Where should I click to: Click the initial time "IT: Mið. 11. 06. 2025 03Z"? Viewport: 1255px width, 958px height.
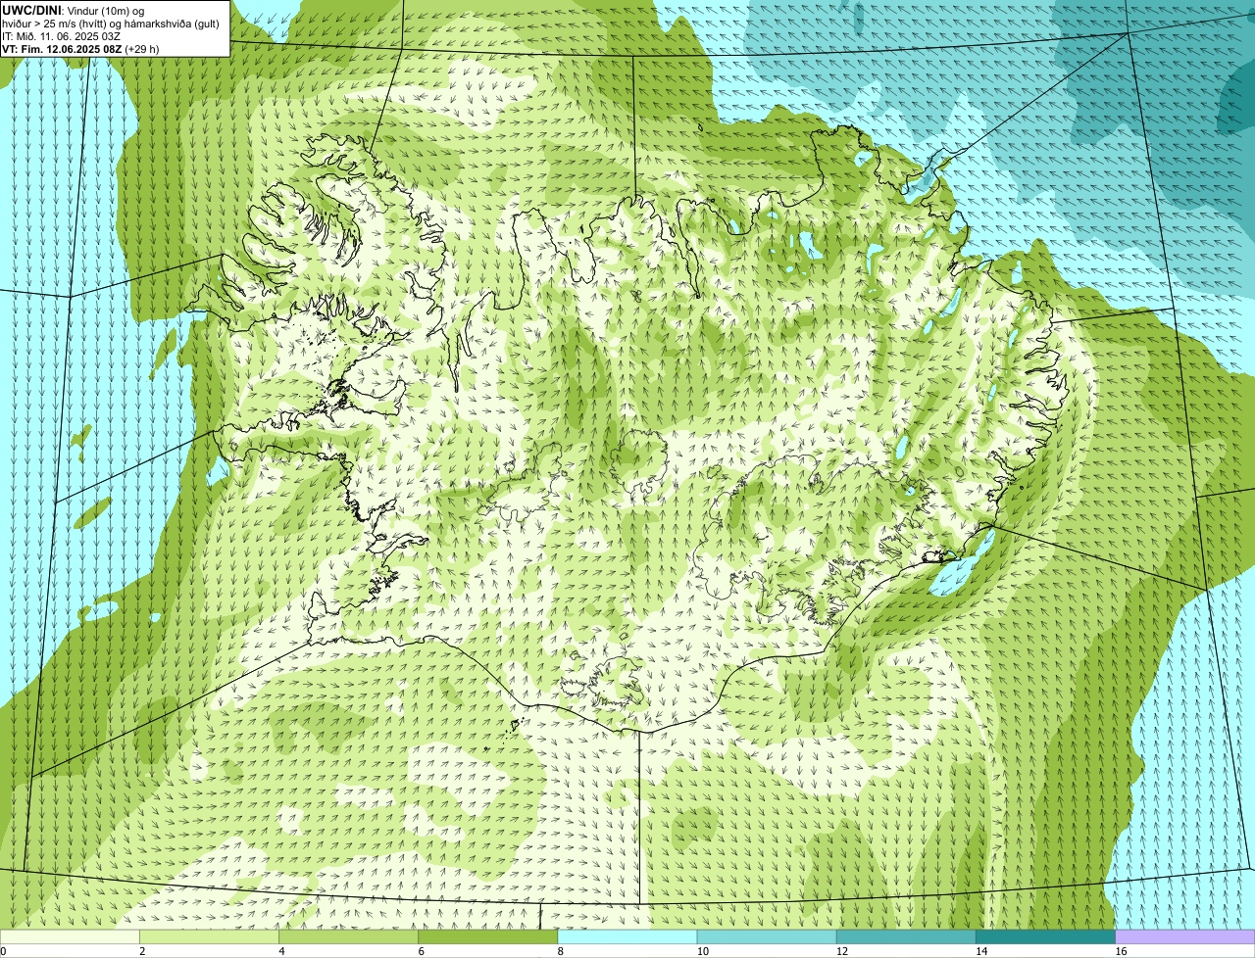click(x=61, y=36)
